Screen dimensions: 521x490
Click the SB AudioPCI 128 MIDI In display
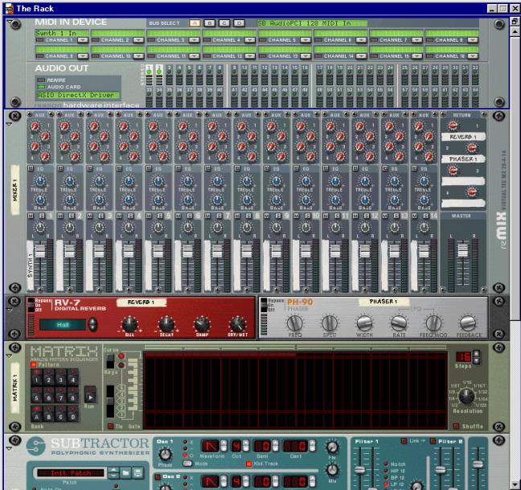[x=312, y=23]
